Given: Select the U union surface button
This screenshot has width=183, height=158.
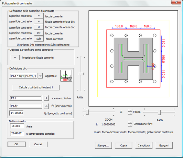Looking at the screenshot, I should click(39, 27).
